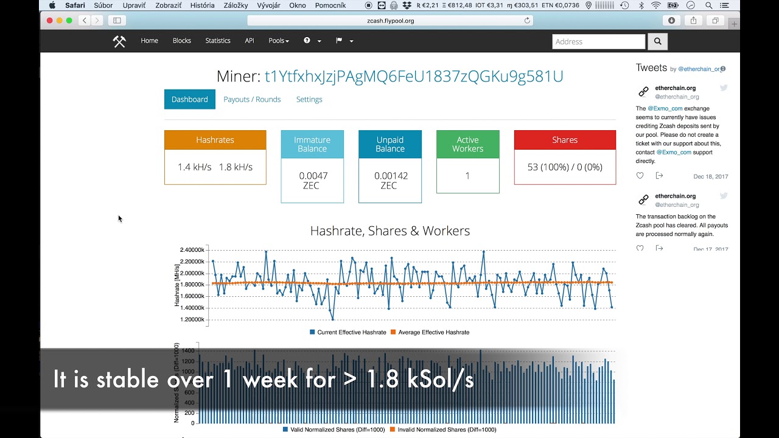This screenshot has height=438, width=779.
Task: Open the Súbor menu in the menu bar
Action: [x=103, y=5]
